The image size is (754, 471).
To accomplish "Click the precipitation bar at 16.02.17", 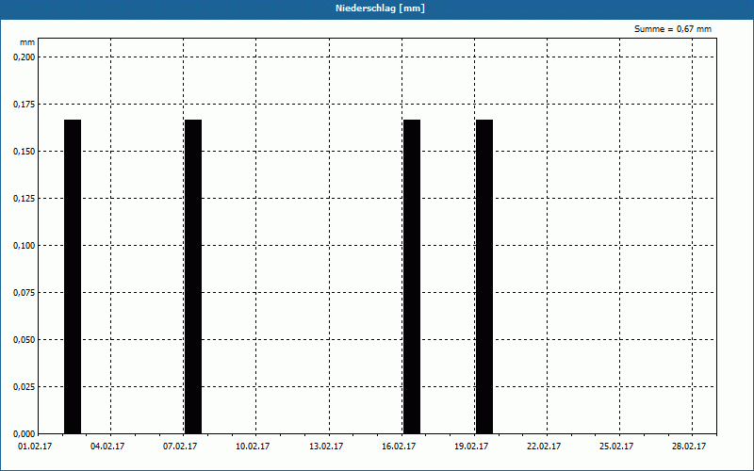I will (412, 277).
